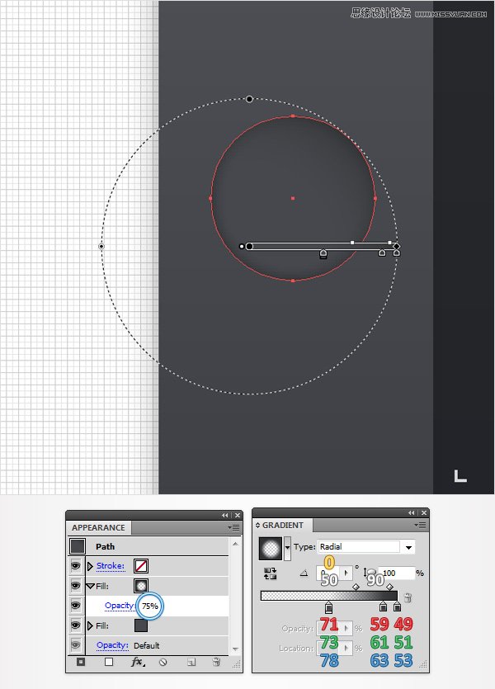
Task: Click the top anchor point of red circle
Action: click(293, 116)
